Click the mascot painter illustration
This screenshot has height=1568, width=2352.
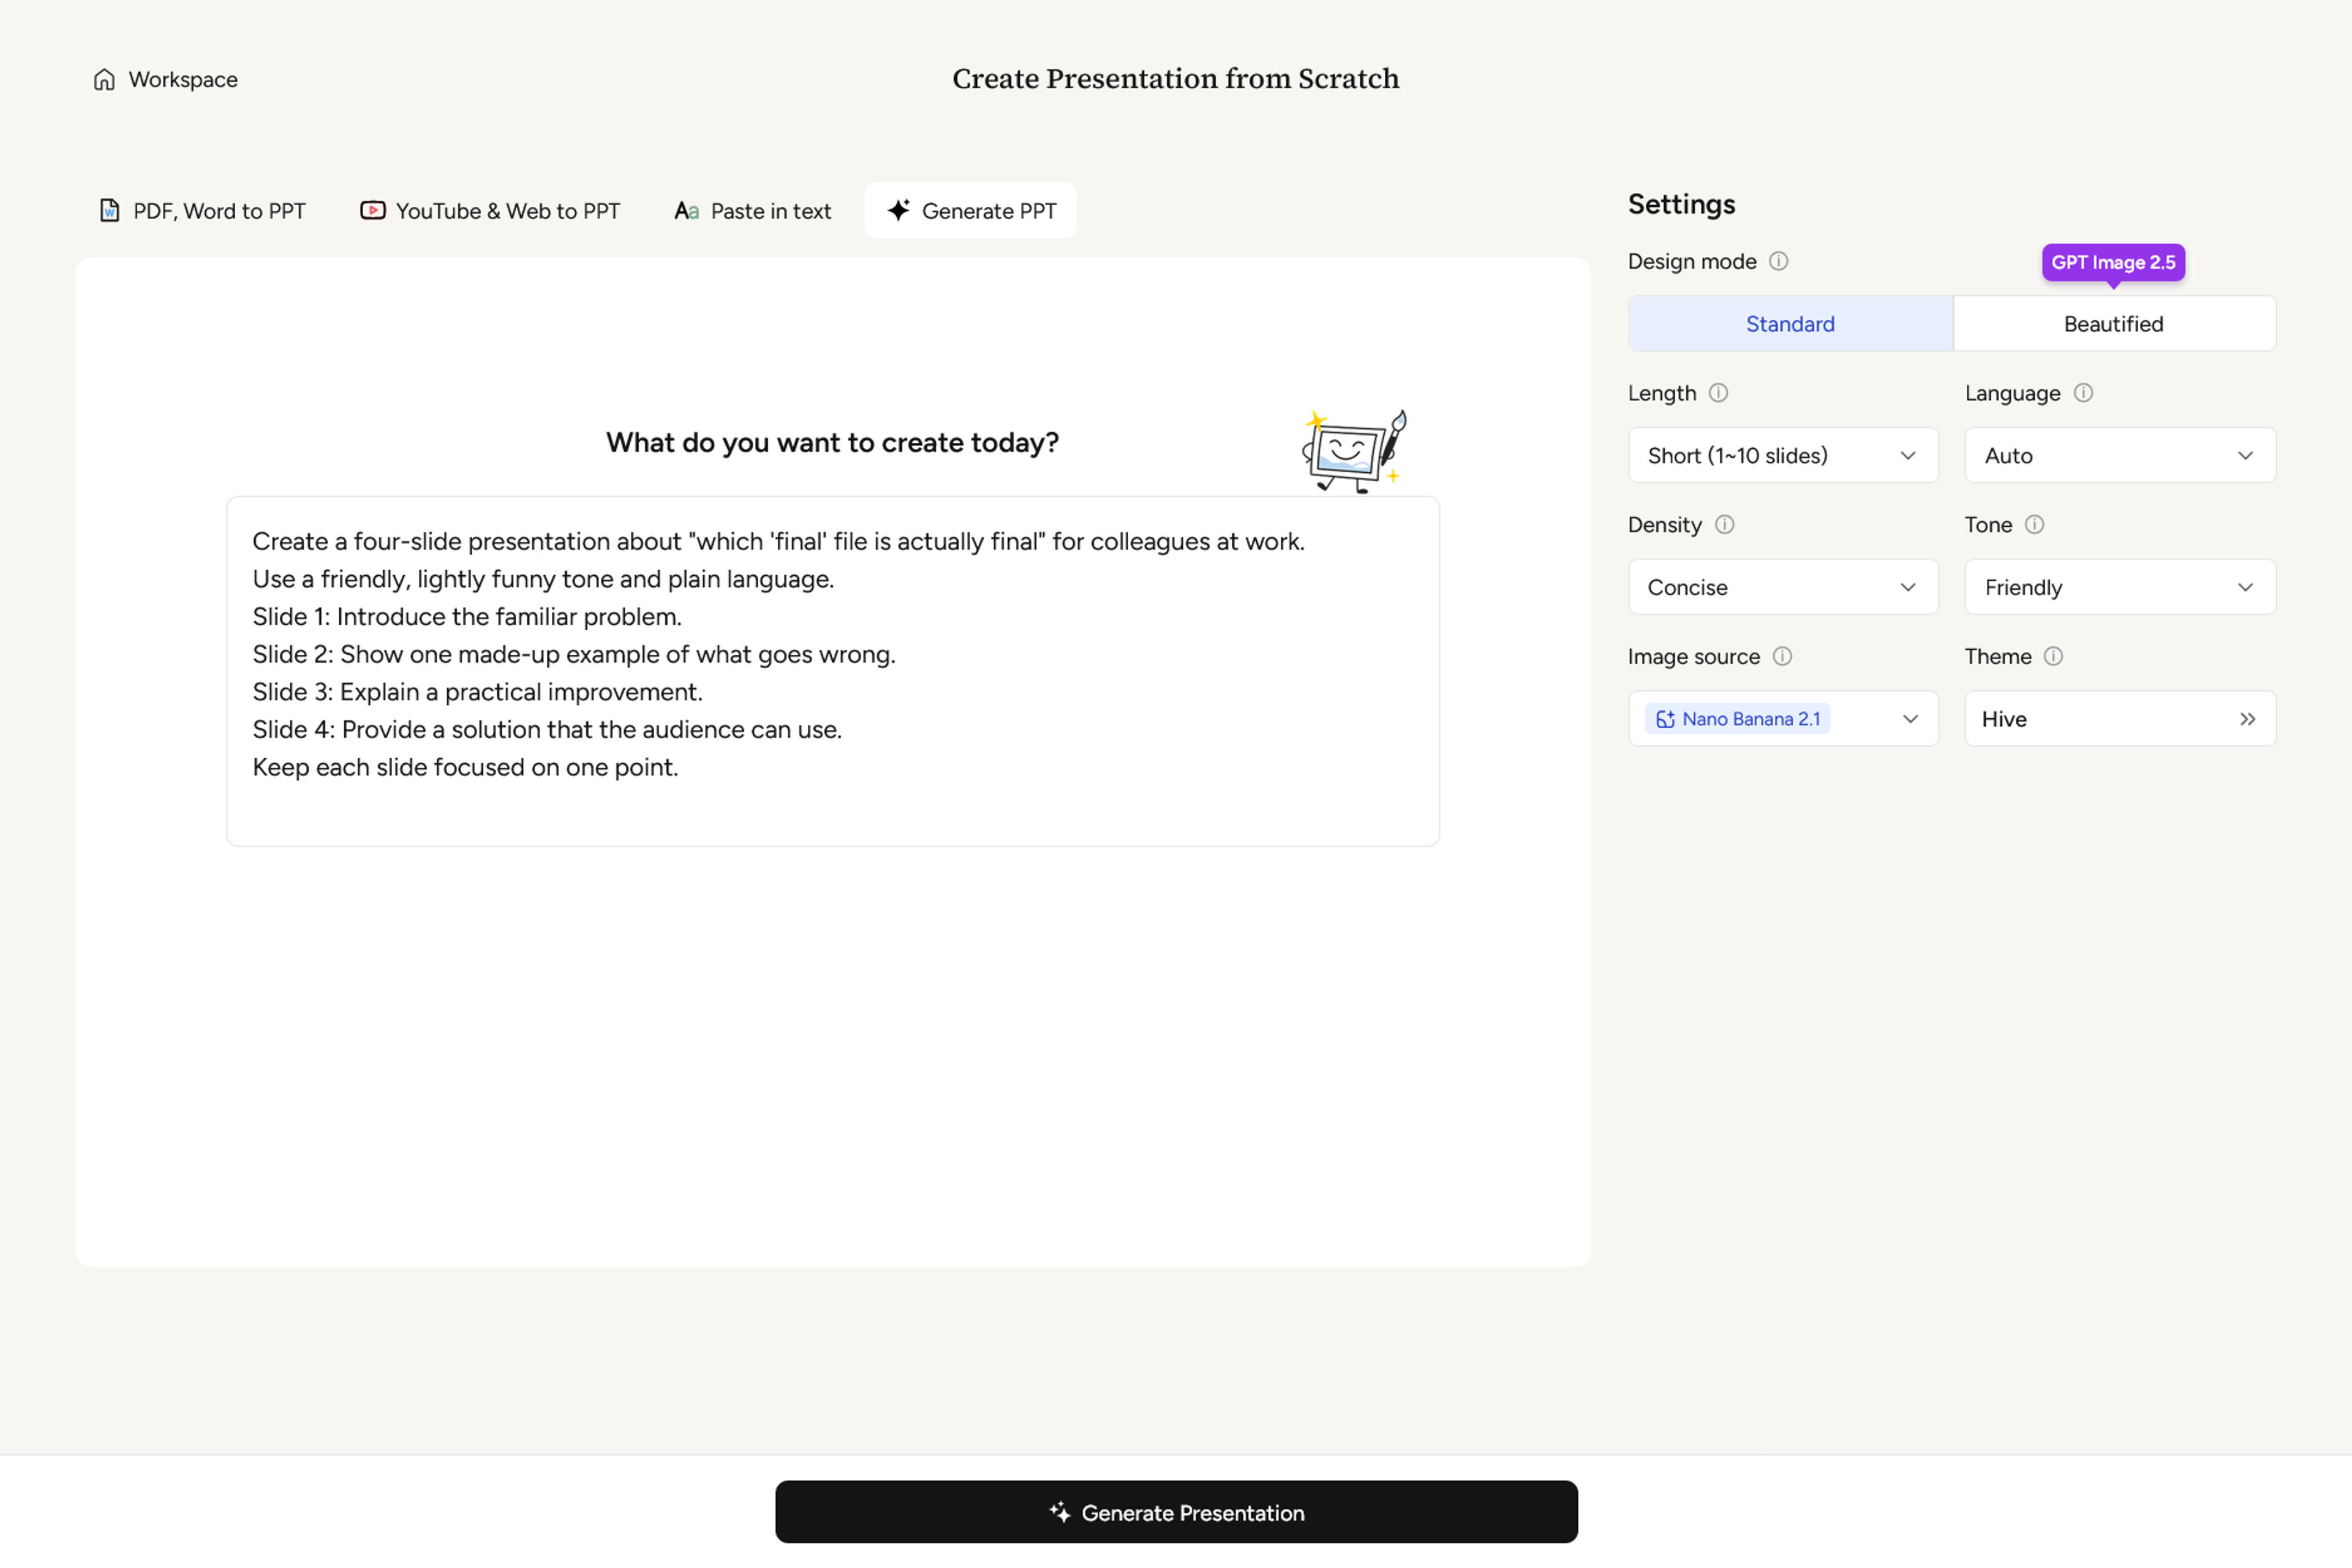pyautogui.click(x=1354, y=451)
